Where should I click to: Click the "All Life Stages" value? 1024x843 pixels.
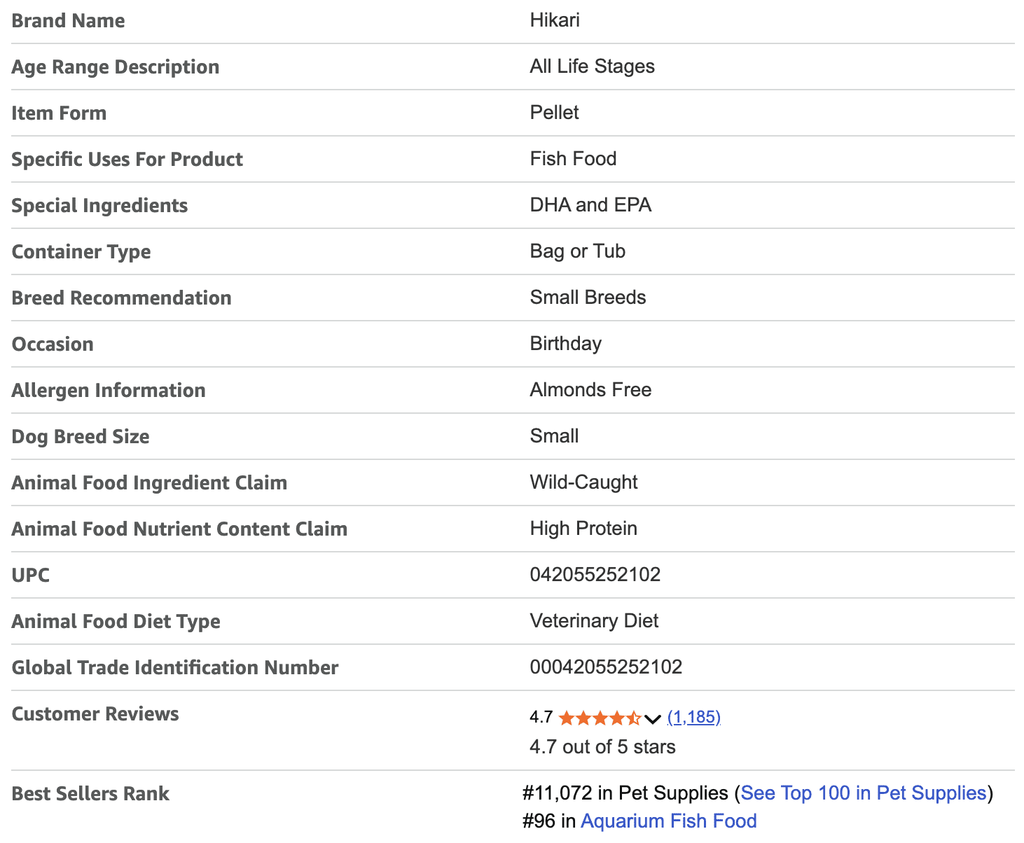[592, 67]
